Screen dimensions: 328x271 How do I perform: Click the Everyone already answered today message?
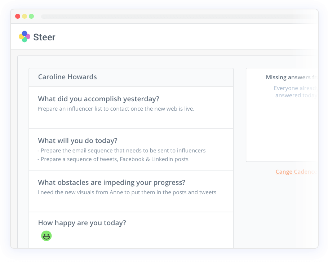point(295,92)
